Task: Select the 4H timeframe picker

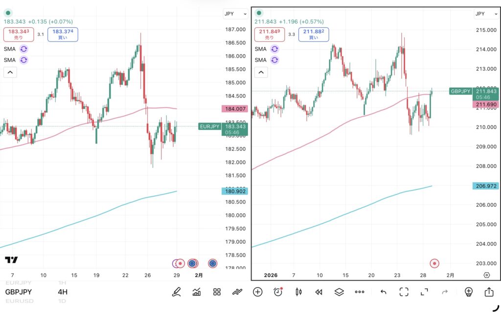Action: pyautogui.click(x=63, y=292)
